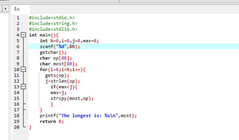The width and height of the screenshot is (239, 140).
Task: Collapse the main function fold on line 4
Action: click(23, 35)
